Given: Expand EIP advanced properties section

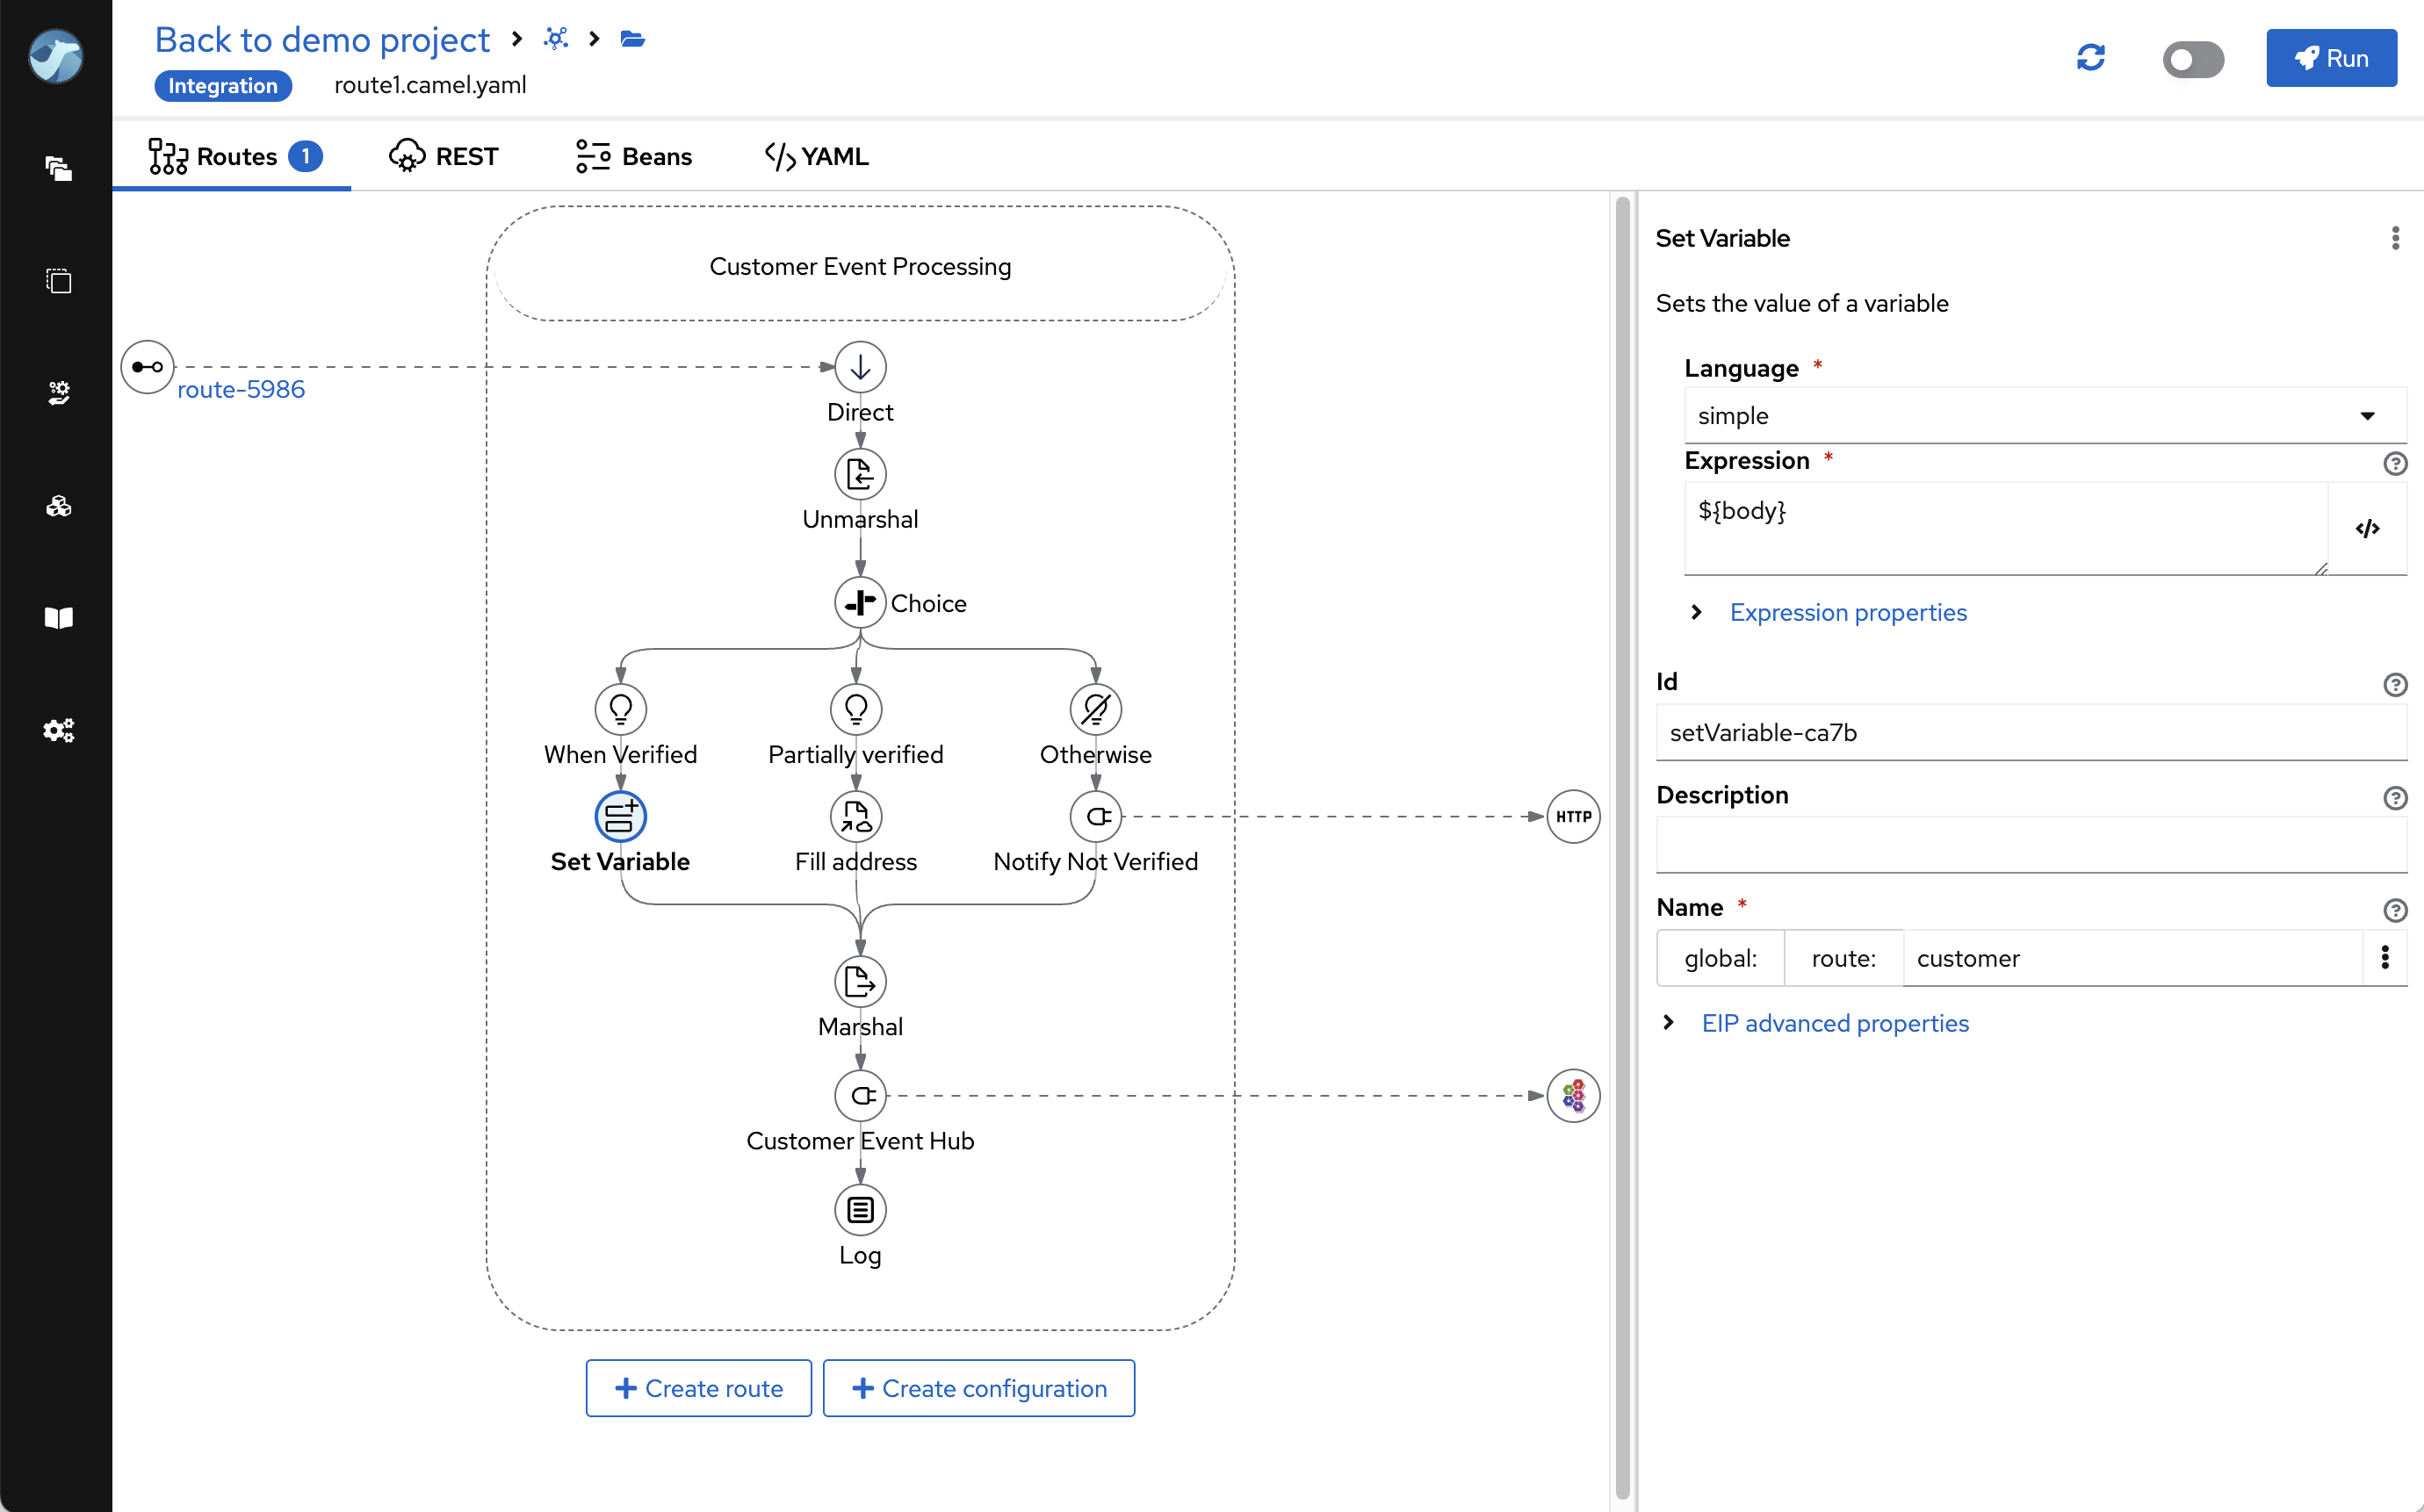Looking at the screenshot, I should tap(1834, 1023).
